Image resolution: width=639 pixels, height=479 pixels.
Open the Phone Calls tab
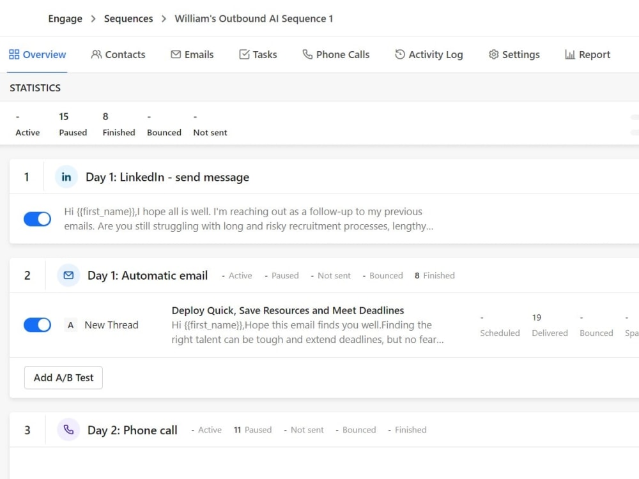click(336, 54)
